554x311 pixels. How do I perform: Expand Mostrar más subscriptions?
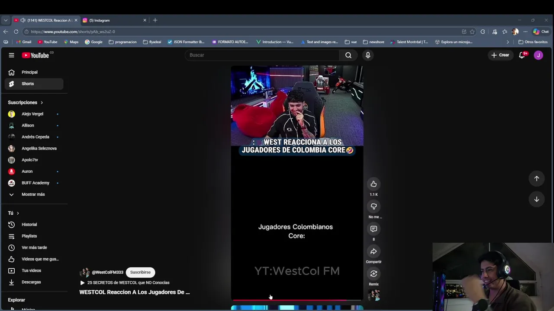(x=34, y=194)
